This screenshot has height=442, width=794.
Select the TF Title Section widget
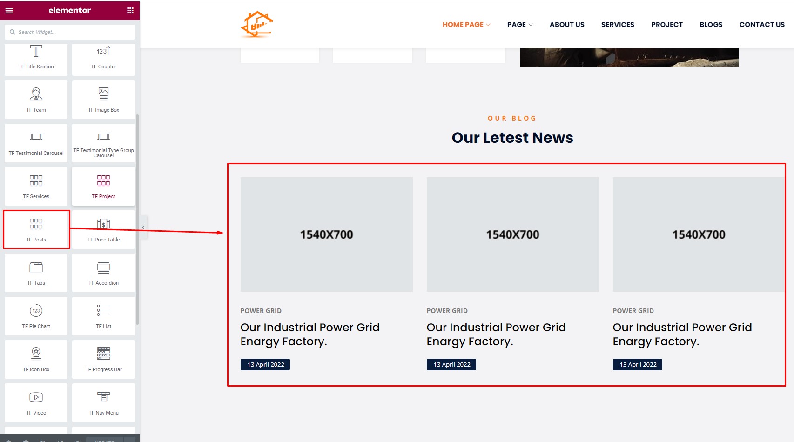point(36,60)
